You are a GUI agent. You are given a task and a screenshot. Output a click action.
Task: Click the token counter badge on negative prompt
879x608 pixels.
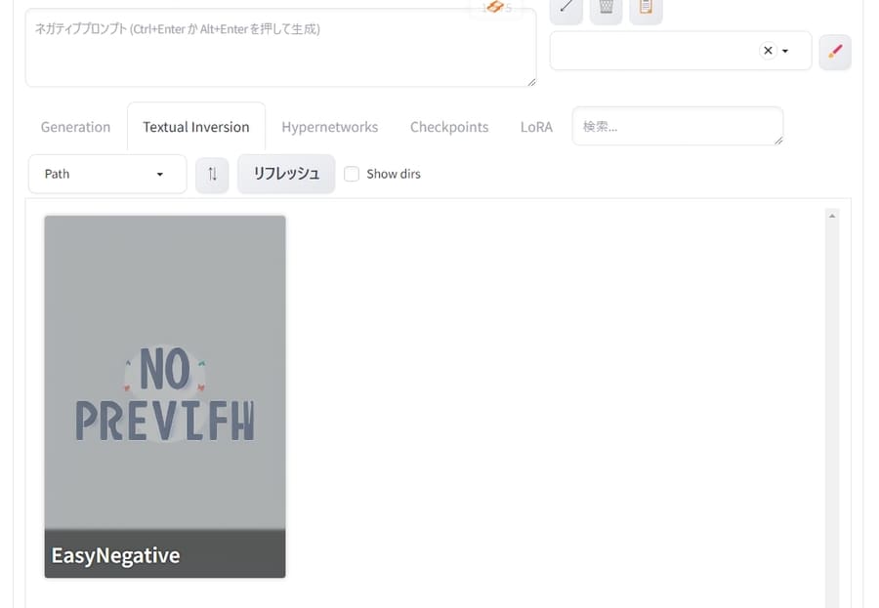point(496,9)
